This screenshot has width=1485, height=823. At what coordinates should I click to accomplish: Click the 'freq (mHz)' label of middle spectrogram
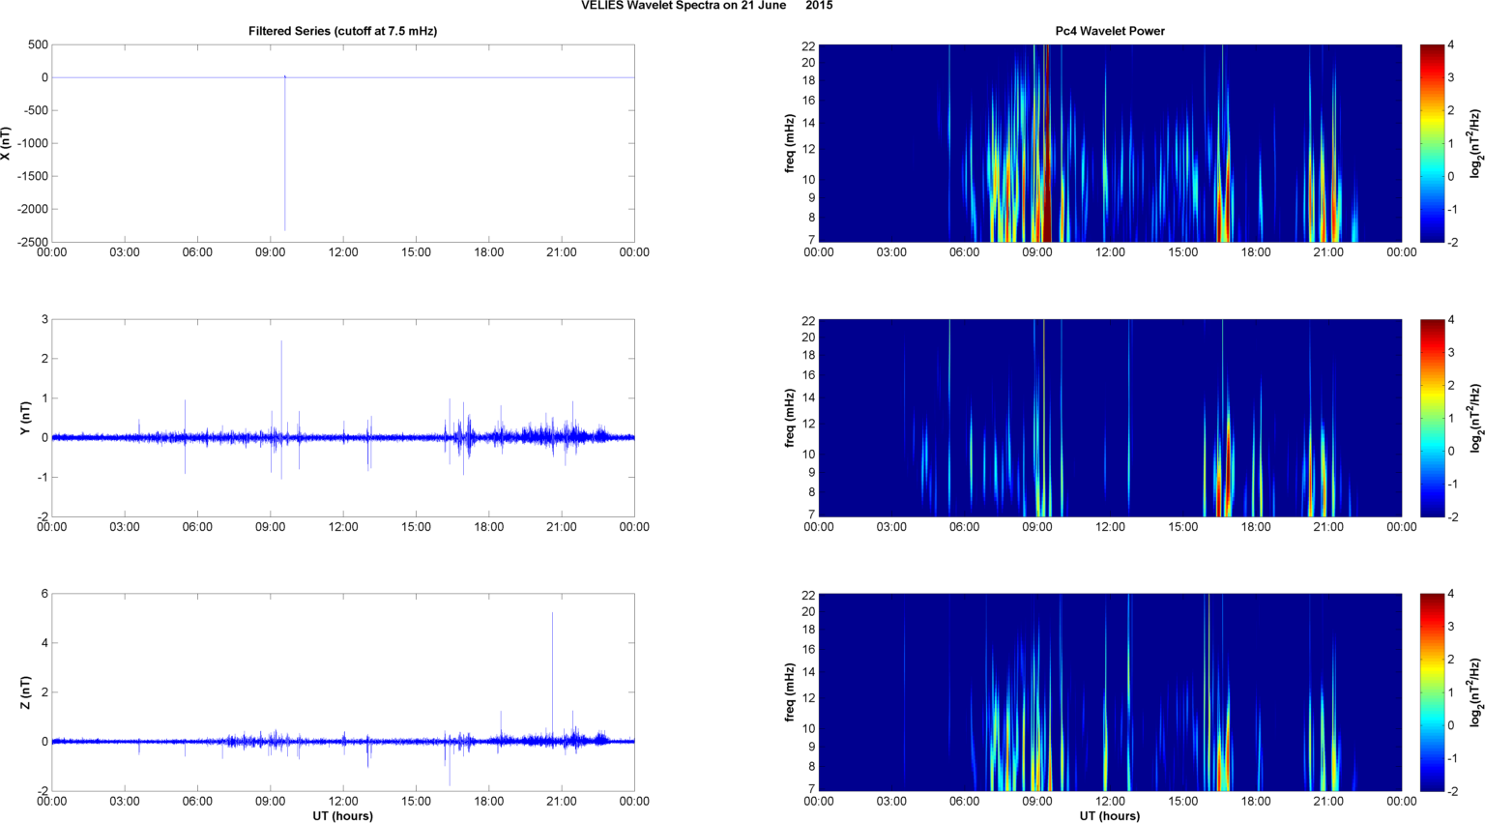pyautogui.click(x=790, y=418)
